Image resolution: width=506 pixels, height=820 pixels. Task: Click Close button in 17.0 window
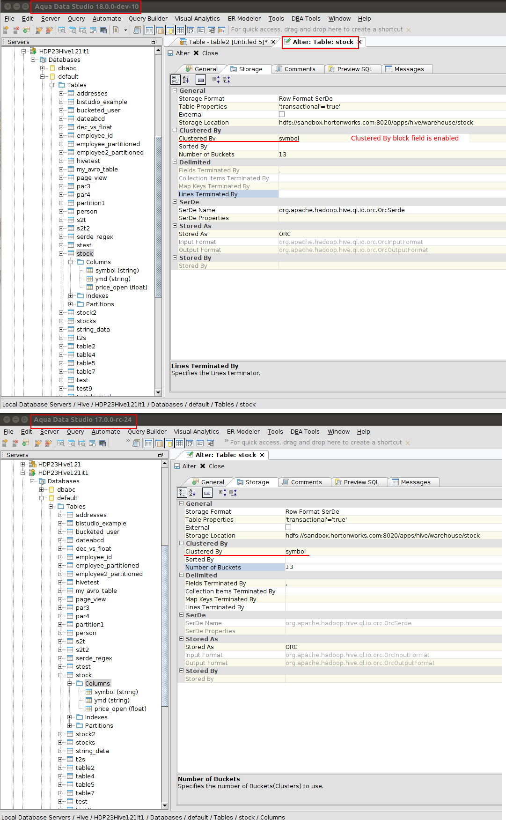coord(213,466)
